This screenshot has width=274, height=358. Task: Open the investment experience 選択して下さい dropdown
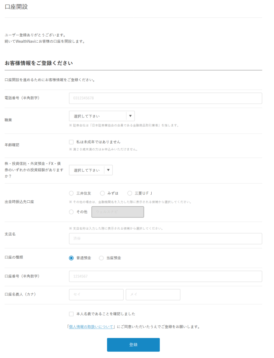[x=87, y=170]
